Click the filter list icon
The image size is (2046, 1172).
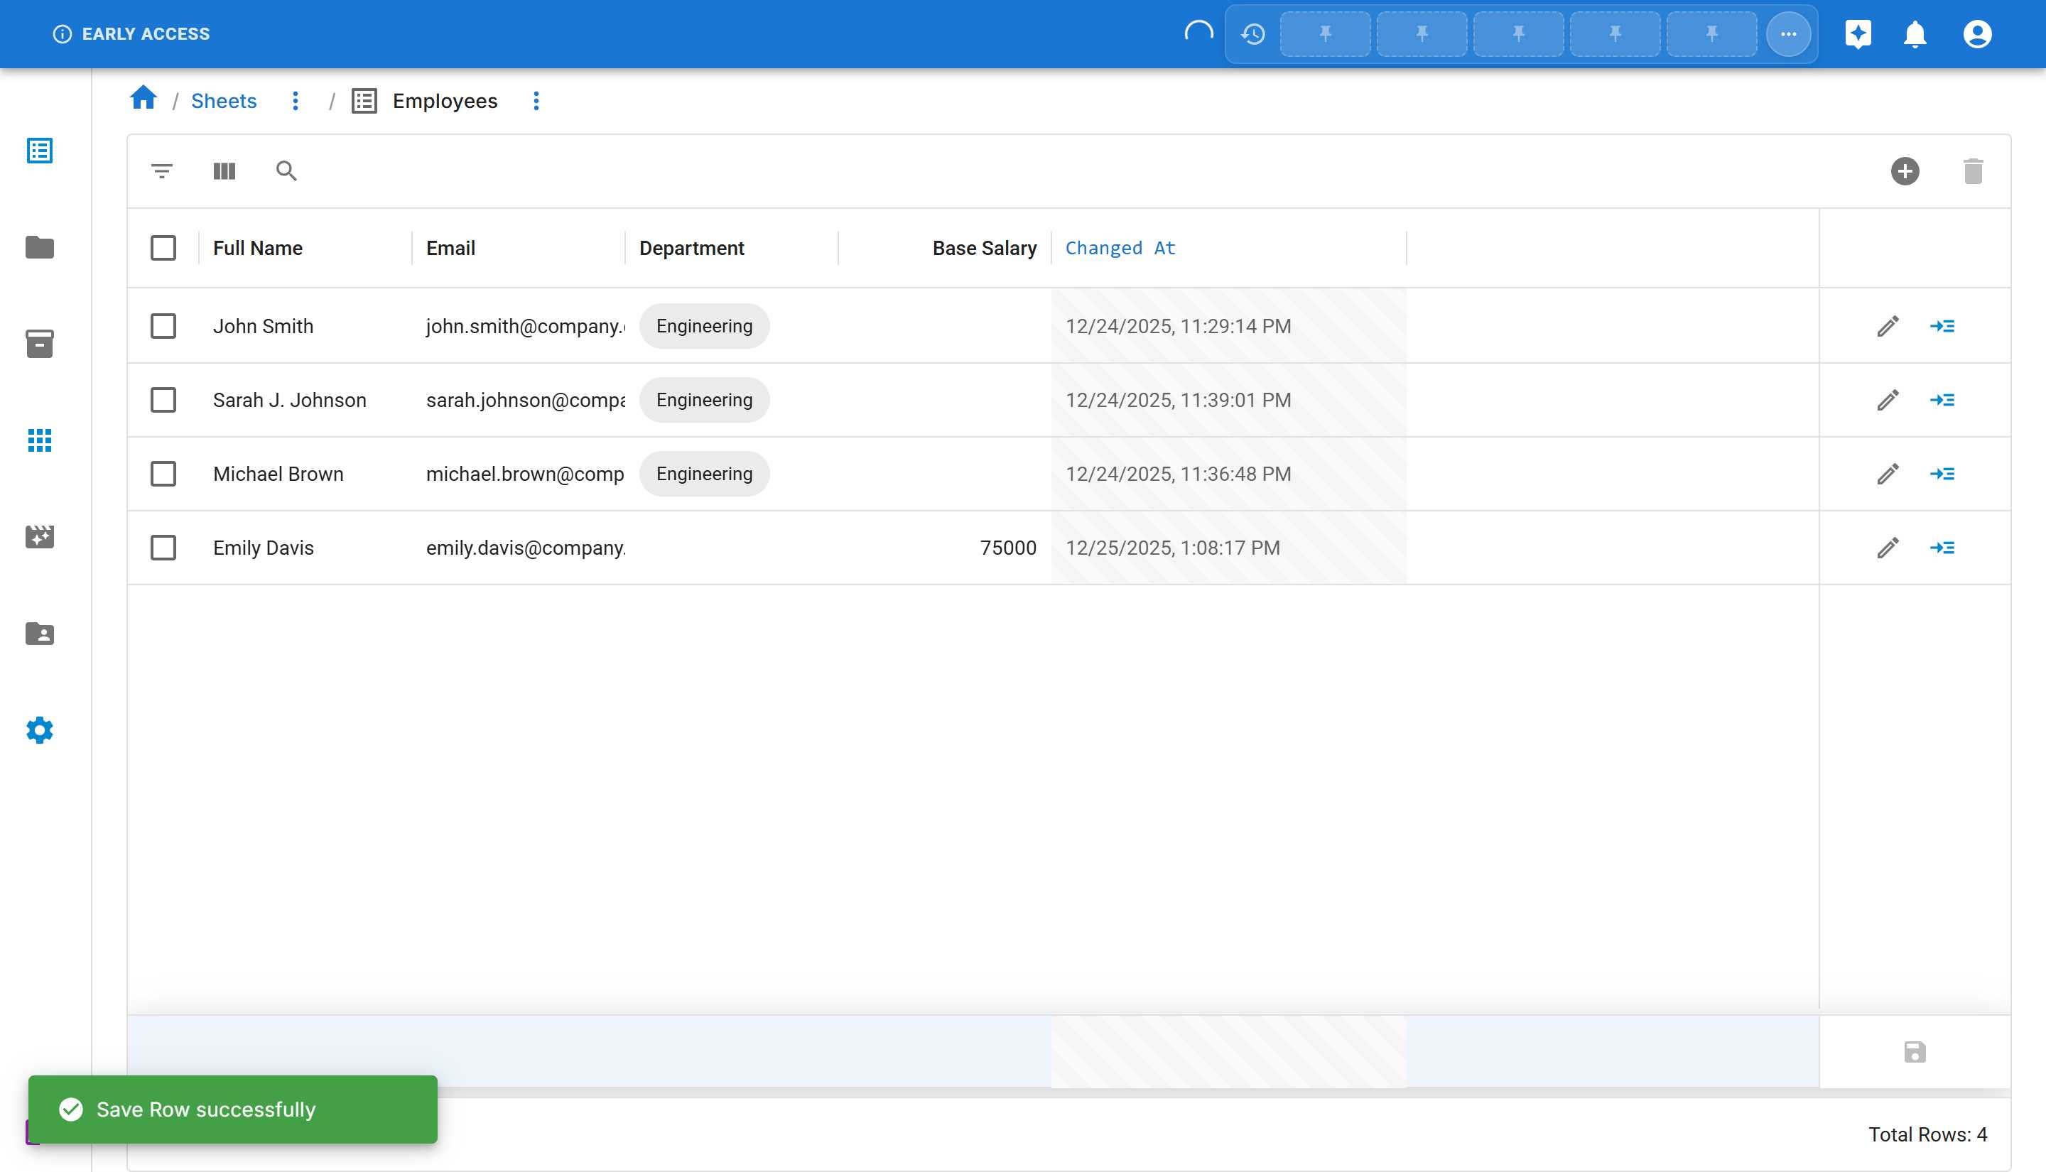pos(162,170)
